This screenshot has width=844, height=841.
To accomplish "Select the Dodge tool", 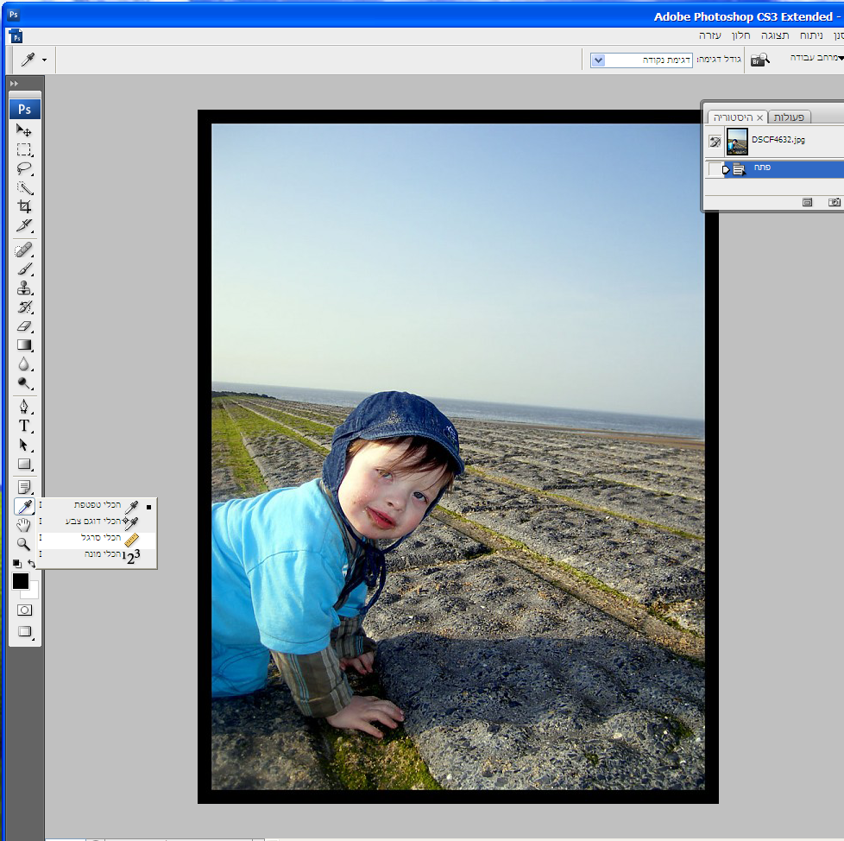I will [x=23, y=383].
